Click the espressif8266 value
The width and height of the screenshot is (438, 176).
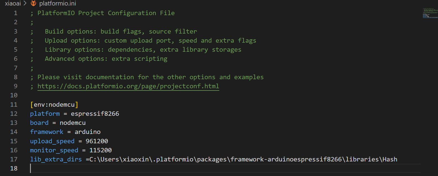[95, 114]
